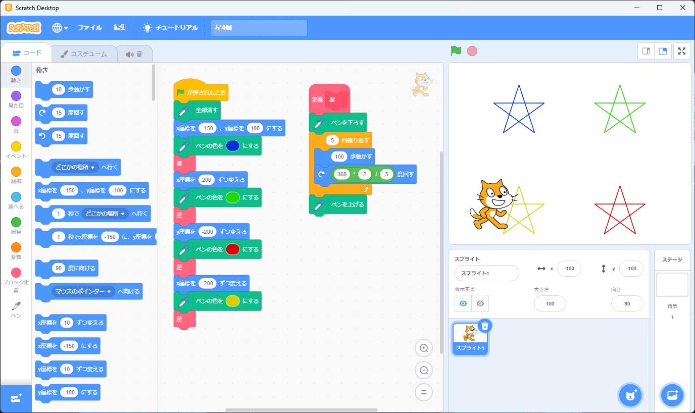
Task: Open the choose a backdrop button
Action: tap(672, 395)
